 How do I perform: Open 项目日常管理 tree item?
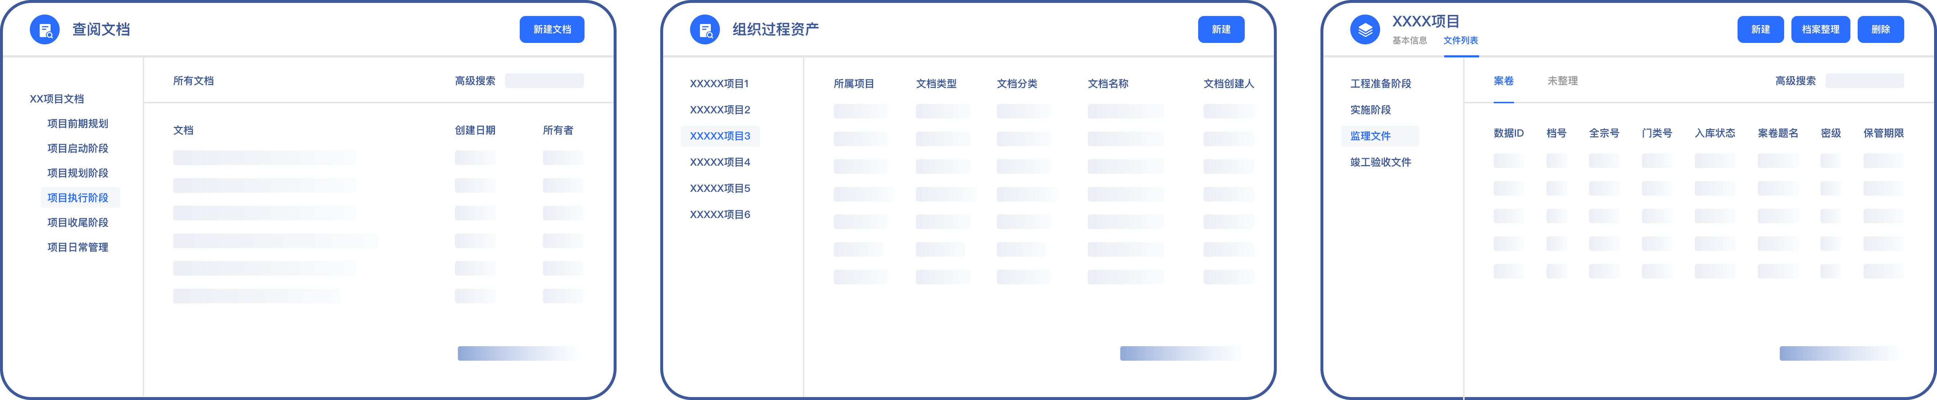78,247
